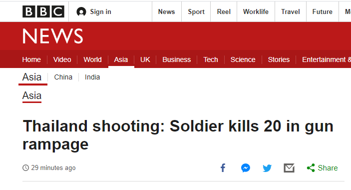Share article on Facebook
The width and height of the screenshot is (351, 190).
[x=223, y=168]
